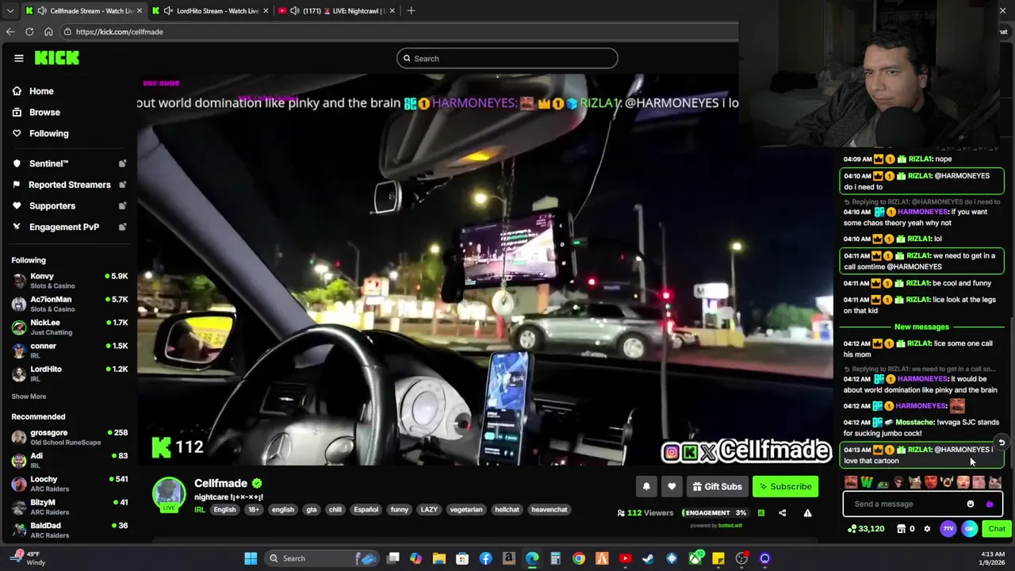Toggle the Sentinel lock icon

(122, 163)
